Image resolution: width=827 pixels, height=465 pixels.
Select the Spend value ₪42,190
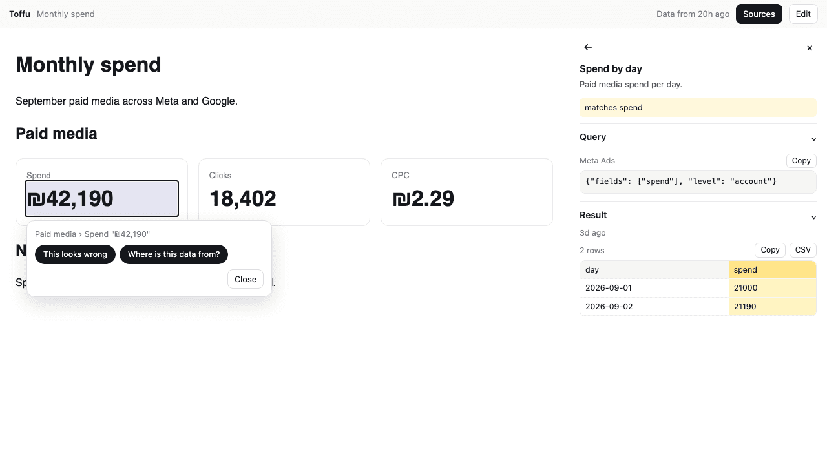101,198
